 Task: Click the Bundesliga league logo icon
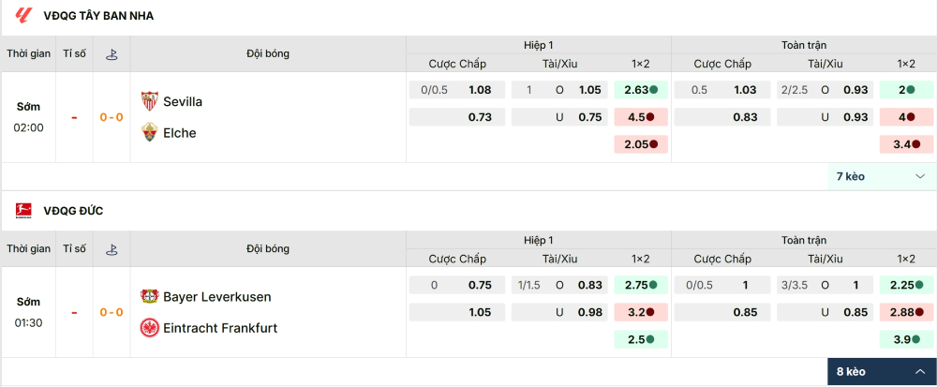(x=23, y=211)
